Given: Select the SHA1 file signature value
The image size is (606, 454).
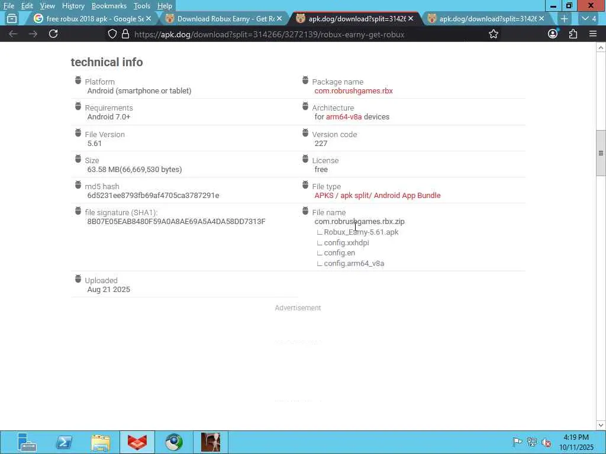Looking at the screenshot, I should pos(176,221).
